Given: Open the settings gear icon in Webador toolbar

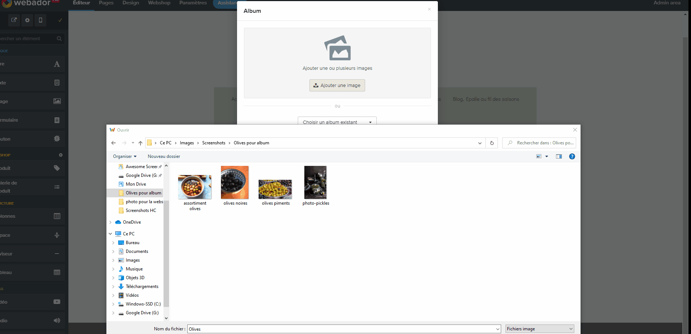Looking at the screenshot, I should (27, 20).
